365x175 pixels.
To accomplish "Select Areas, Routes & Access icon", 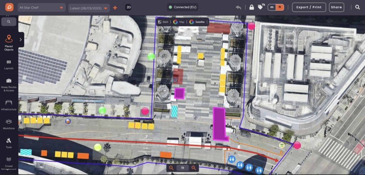I will (x=9, y=84).
